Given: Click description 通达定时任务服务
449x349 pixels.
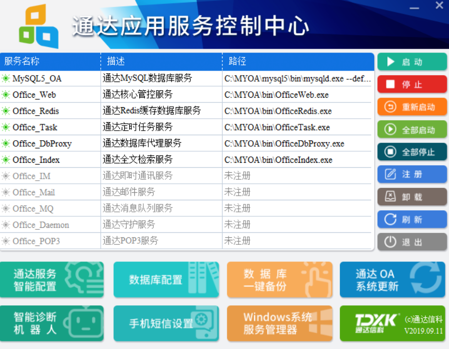Looking at the screenshot, I should tap(137, 127).
